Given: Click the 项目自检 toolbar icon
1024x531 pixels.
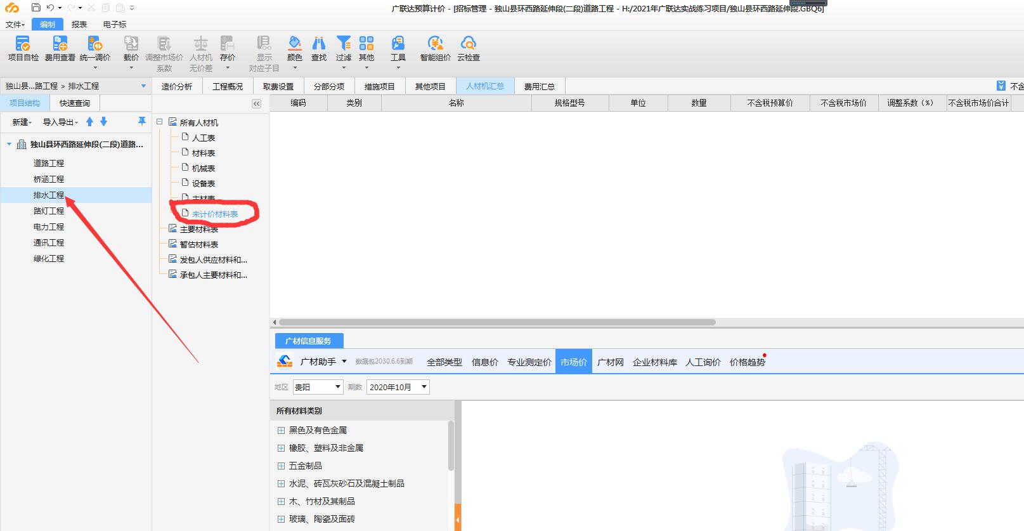Looking at the screenshot, I should point(23,43).
